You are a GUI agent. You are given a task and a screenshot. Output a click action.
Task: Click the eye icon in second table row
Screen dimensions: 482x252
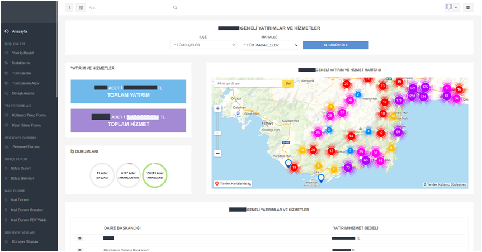coord(79,250)
